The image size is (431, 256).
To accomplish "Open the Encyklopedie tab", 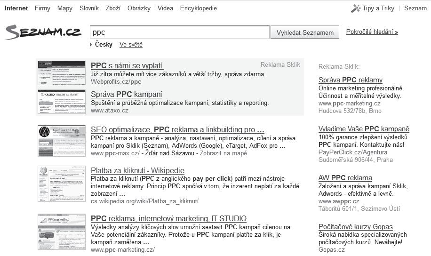I will (199, 8).
